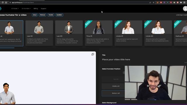Click the Synthesys logo
This screenshot has height=105, width=187.
point(1,8)
